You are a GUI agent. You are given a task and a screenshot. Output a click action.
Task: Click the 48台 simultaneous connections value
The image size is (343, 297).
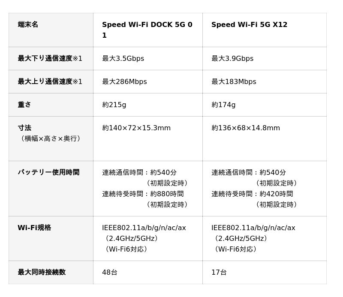pos(110,273)
